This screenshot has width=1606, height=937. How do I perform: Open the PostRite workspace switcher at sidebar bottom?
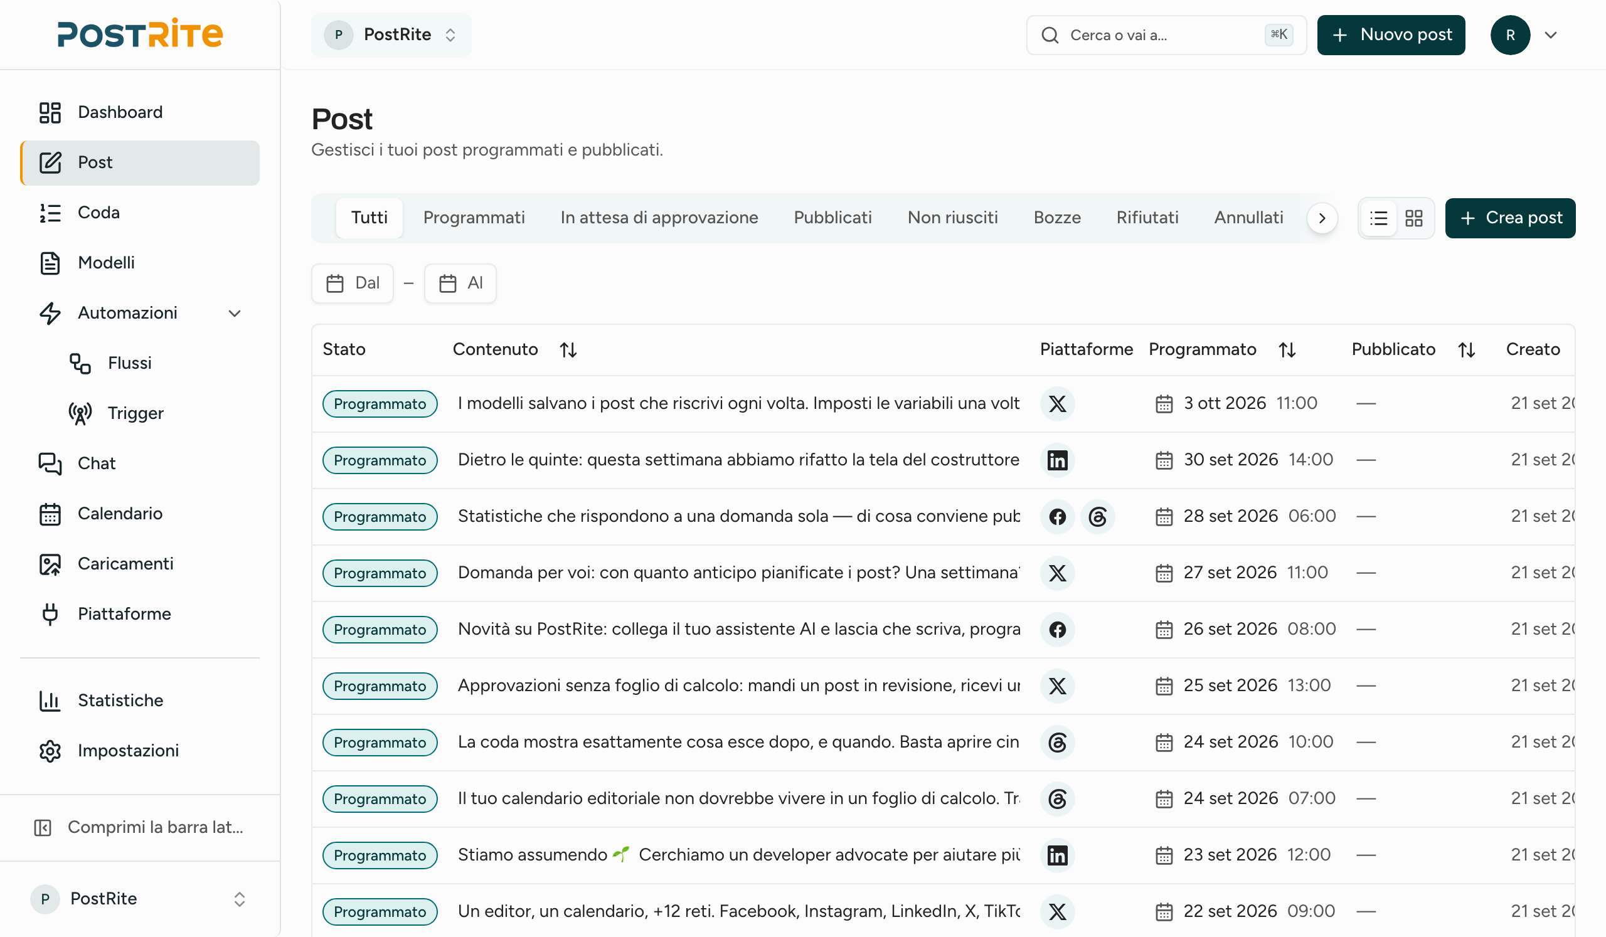[139, 899]
